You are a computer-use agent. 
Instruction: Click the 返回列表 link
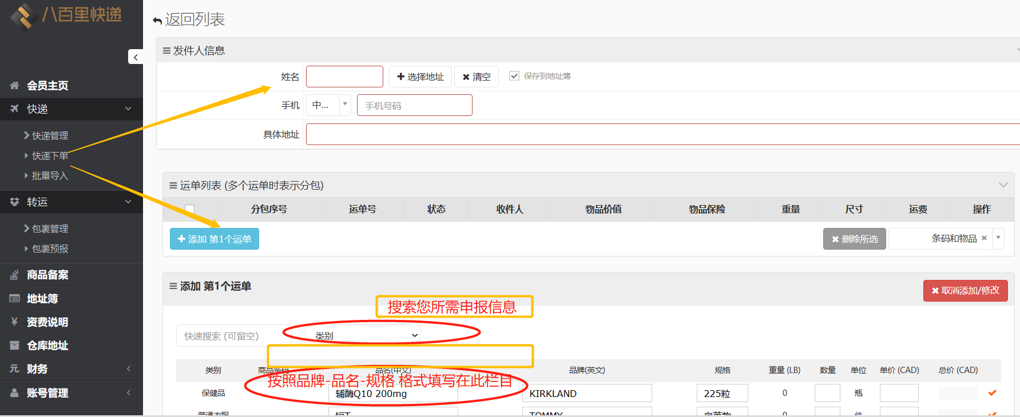tap(195, 20)
